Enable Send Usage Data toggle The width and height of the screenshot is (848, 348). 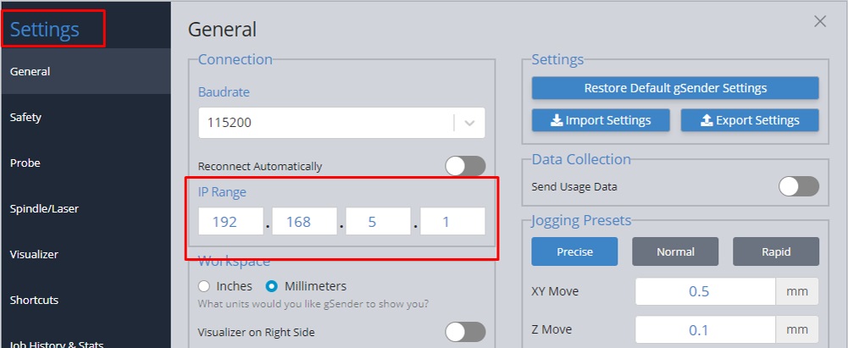coord(798,186)
